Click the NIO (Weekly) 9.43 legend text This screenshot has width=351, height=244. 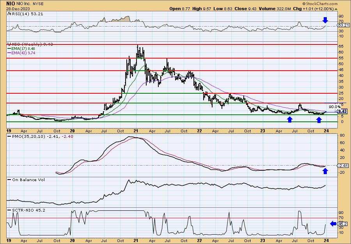[x=32, y=44]
